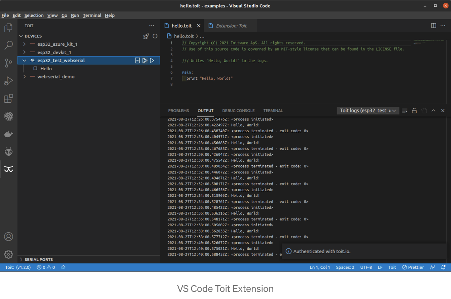
Task: Maximize the panel size chevron
Action: click(x=433, y=110)
